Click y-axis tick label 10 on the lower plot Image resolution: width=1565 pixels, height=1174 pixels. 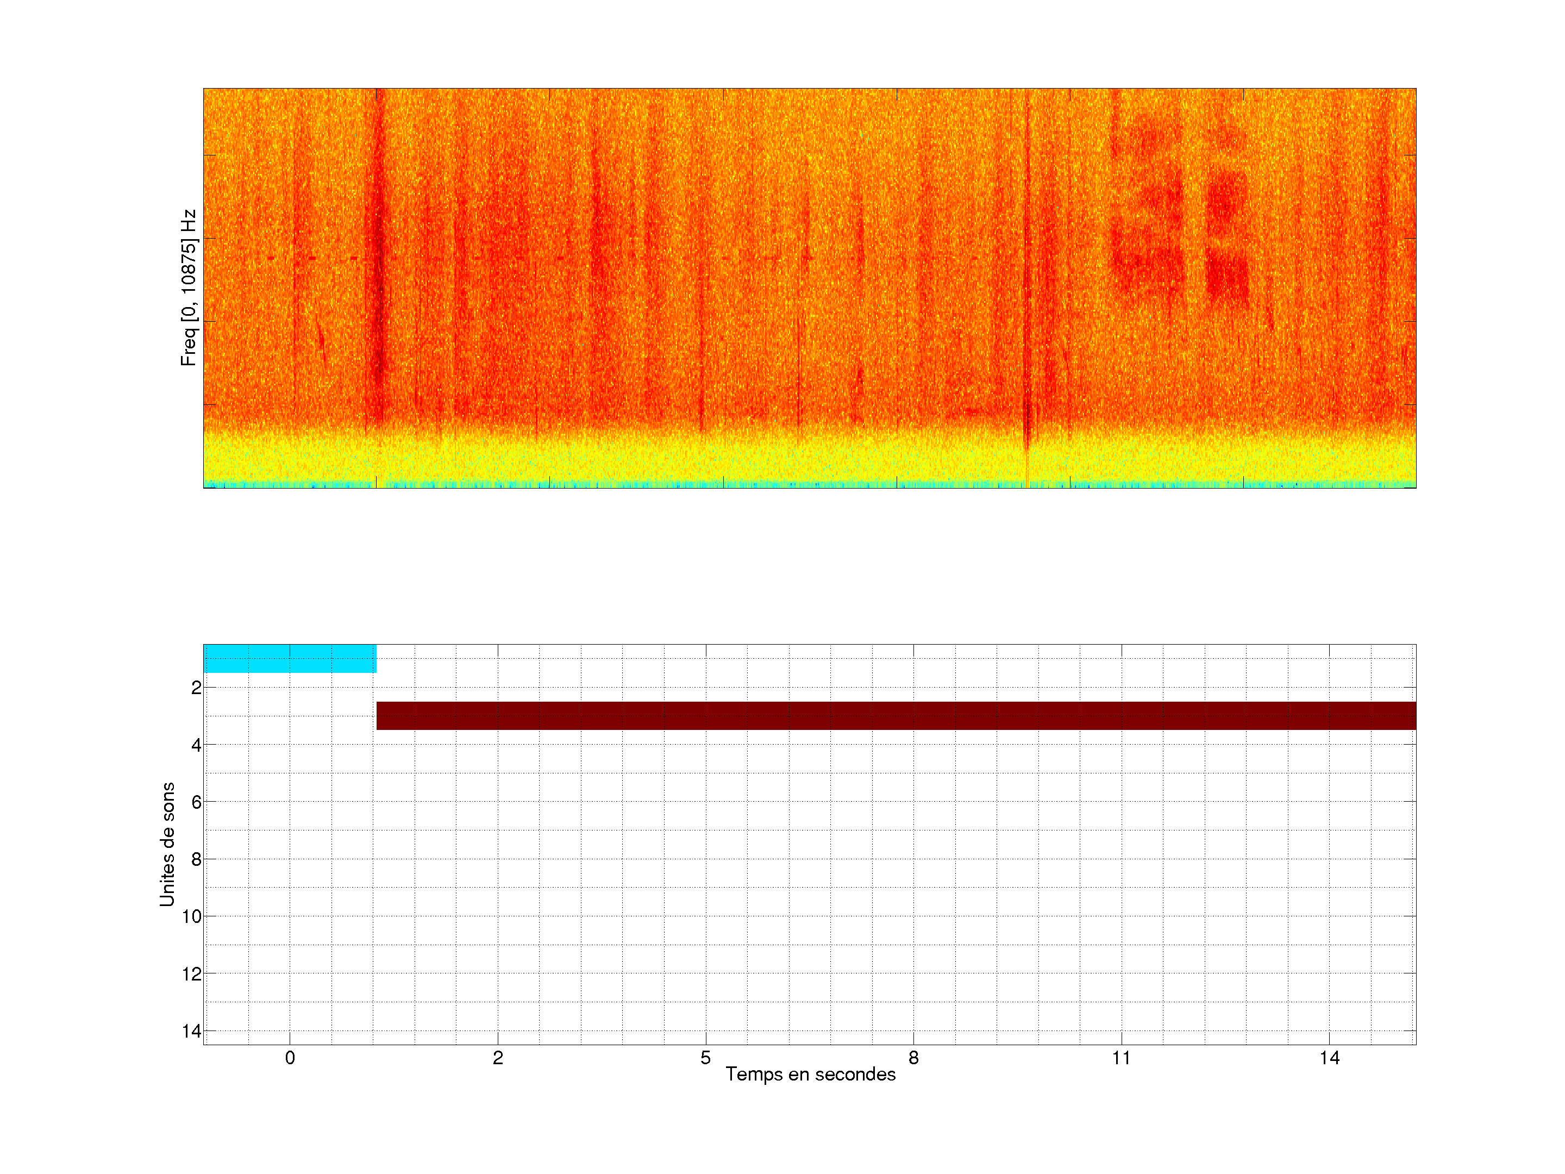[192, 916]
